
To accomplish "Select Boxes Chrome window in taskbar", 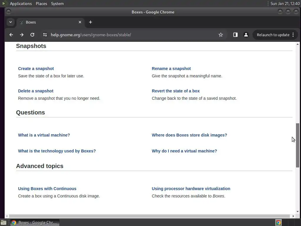I will 35,222.
